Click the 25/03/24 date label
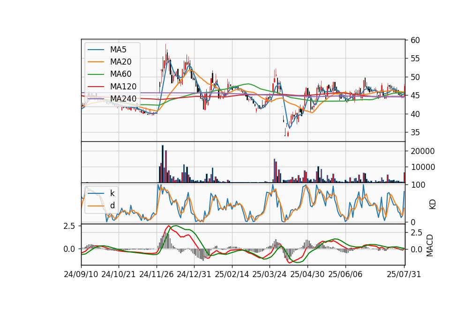The height and width of the screenshot is (323, 450). click(270, 274)
